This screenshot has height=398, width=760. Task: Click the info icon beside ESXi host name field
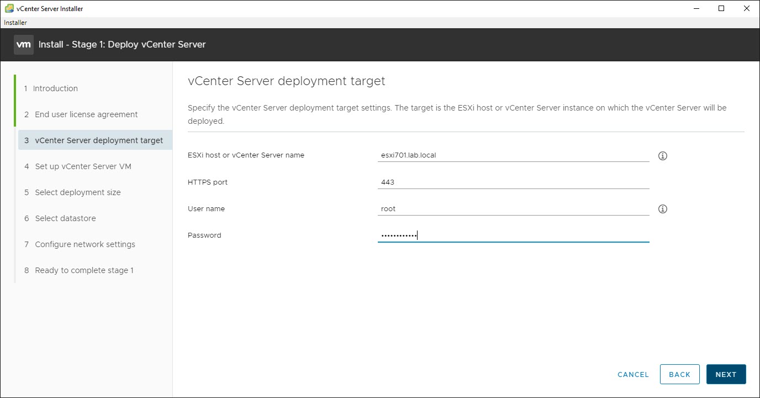662,156
